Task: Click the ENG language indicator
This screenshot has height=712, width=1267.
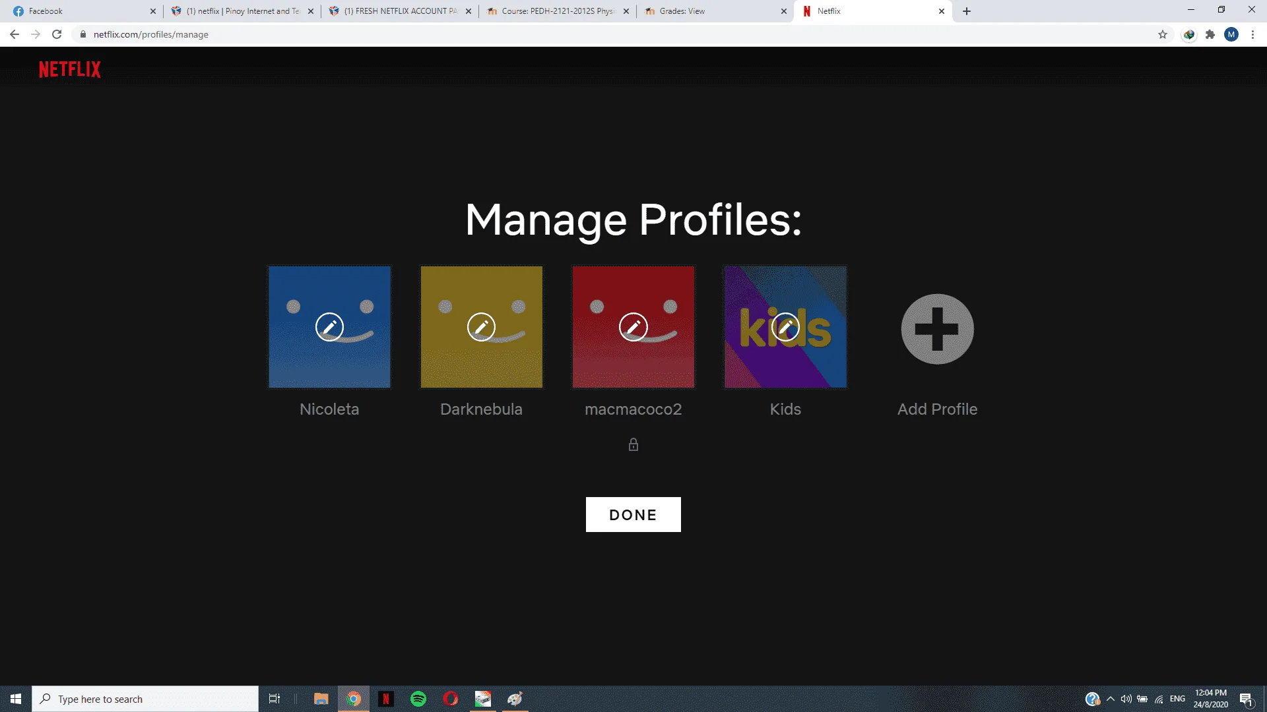Action: click(1177, 699)
